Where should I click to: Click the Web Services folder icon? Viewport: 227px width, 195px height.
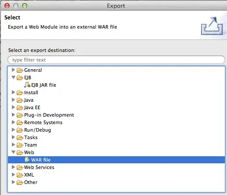coord(20,168)
